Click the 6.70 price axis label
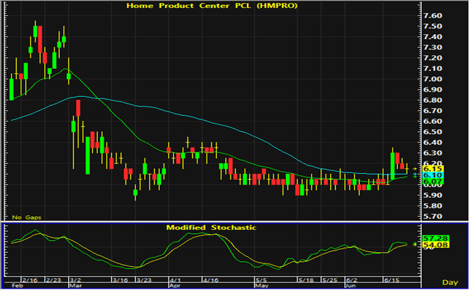The width and height of the screenshot is (470, 290). 432,111
